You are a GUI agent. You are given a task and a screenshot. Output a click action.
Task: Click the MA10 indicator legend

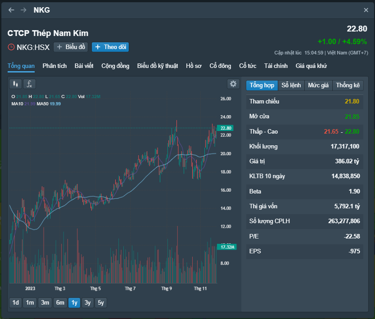pyautogui.click(x=23, y=103)
